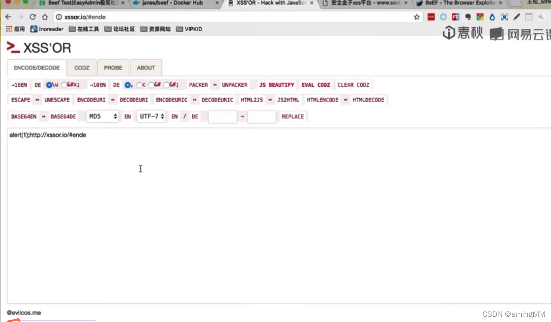The width and height of the screenshot is (551, 322).
Task: View site info icon beside xssor.io URL
Action: [59, 17]
